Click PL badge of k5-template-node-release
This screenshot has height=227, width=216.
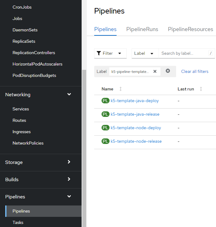(x=106, y=141)
